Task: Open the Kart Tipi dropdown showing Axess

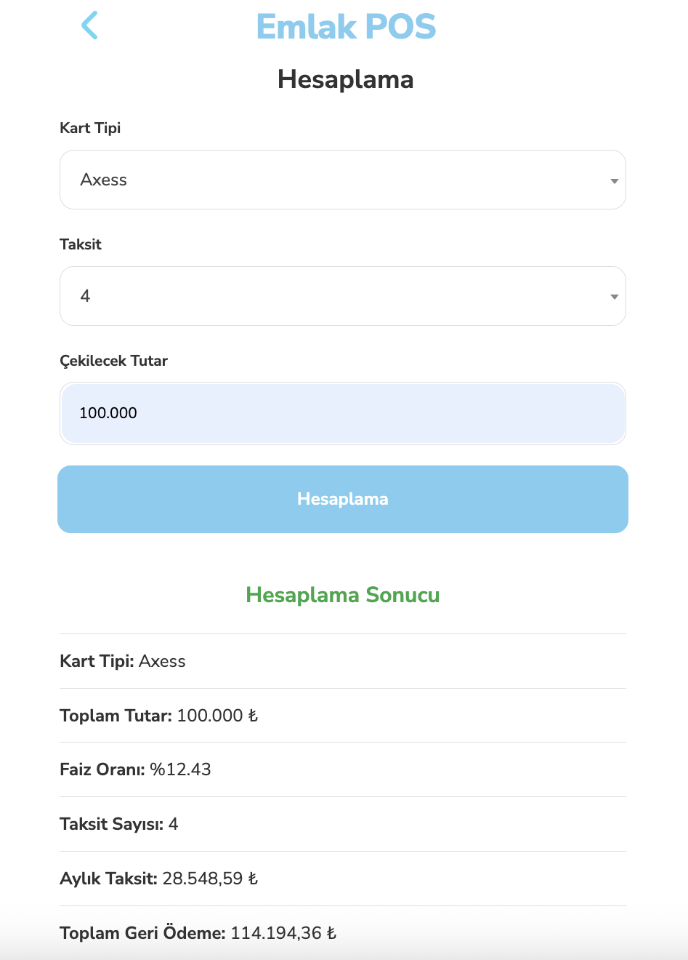Action: (x=343, y=180)
